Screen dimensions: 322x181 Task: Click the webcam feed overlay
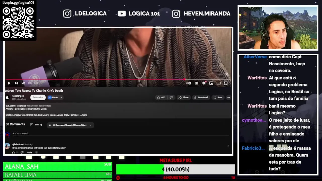coord(278,28)
